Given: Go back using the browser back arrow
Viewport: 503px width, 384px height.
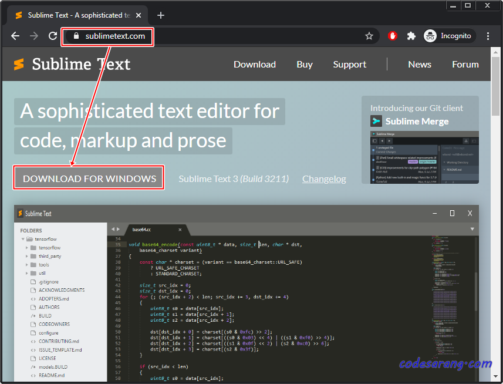Looking at the screenshot, I should 15,36.
